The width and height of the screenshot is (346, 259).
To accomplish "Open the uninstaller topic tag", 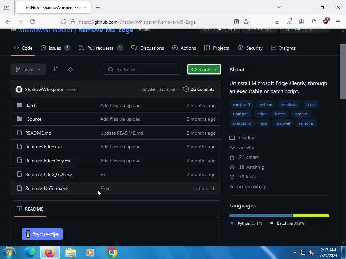I will coord(242,123).
